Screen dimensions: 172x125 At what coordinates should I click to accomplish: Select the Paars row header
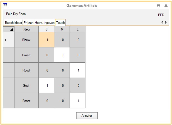[9, 101]
